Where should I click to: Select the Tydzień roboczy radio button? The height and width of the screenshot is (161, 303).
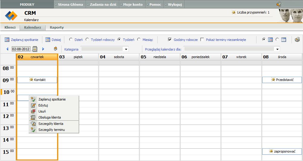tap(87, 40)
